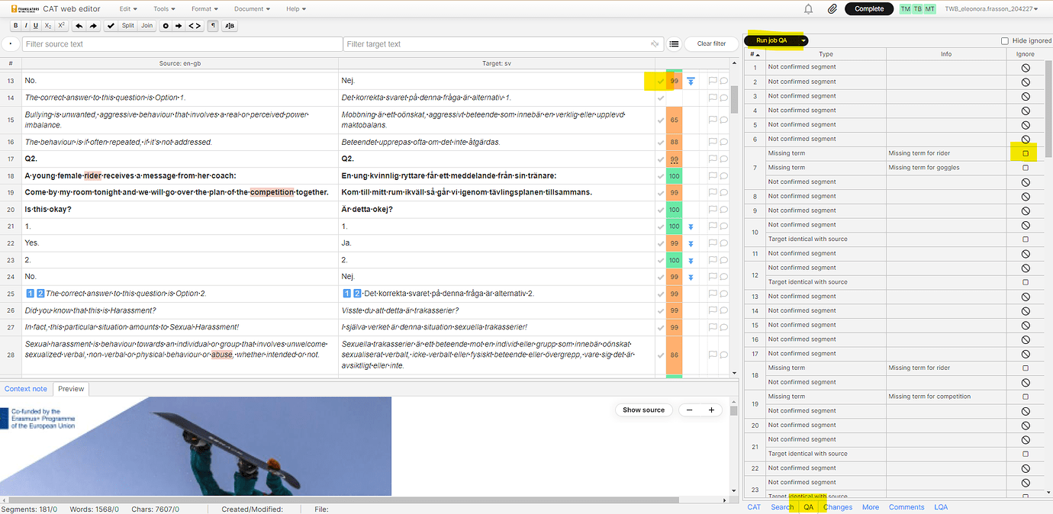Click the Complete button
This screenshot has height=514, width=1053.
[869, 9]
